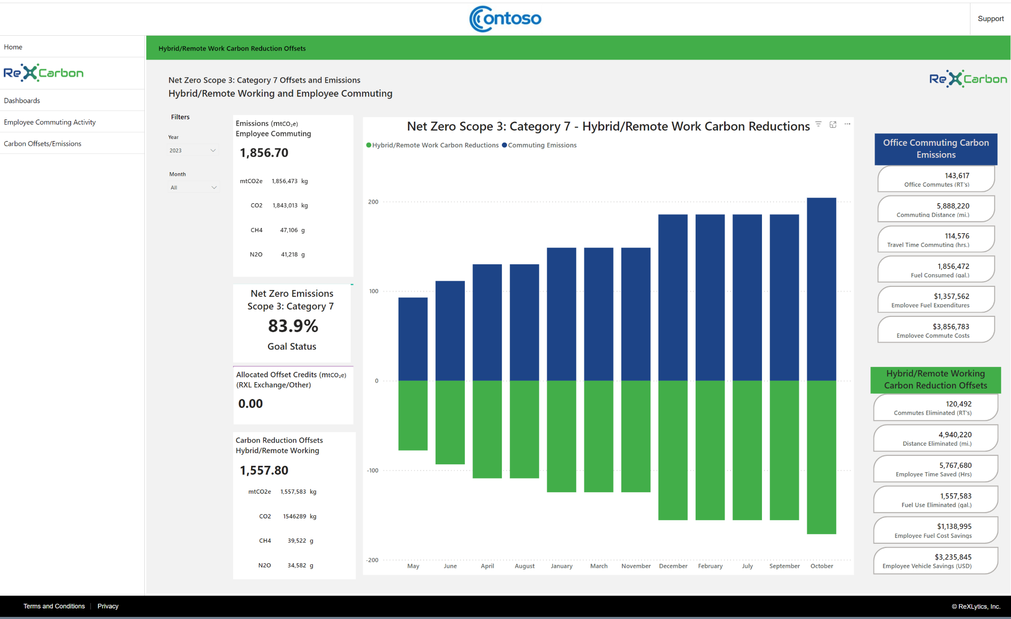This screenshot has width=1011, height=619.
Task: Expand the chart into focus mode
Action: [832, 124]
